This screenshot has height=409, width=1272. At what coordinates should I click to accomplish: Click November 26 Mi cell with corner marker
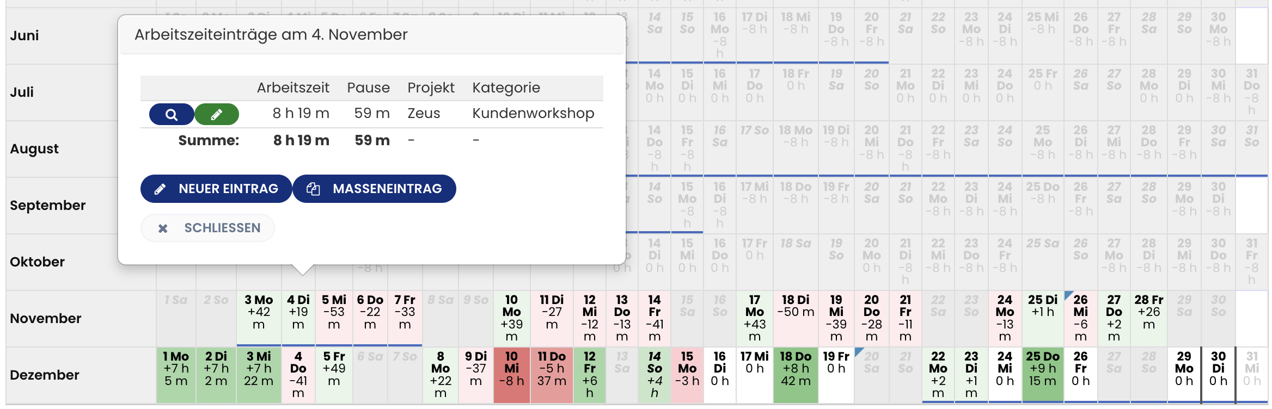(x=1080, y=318)
